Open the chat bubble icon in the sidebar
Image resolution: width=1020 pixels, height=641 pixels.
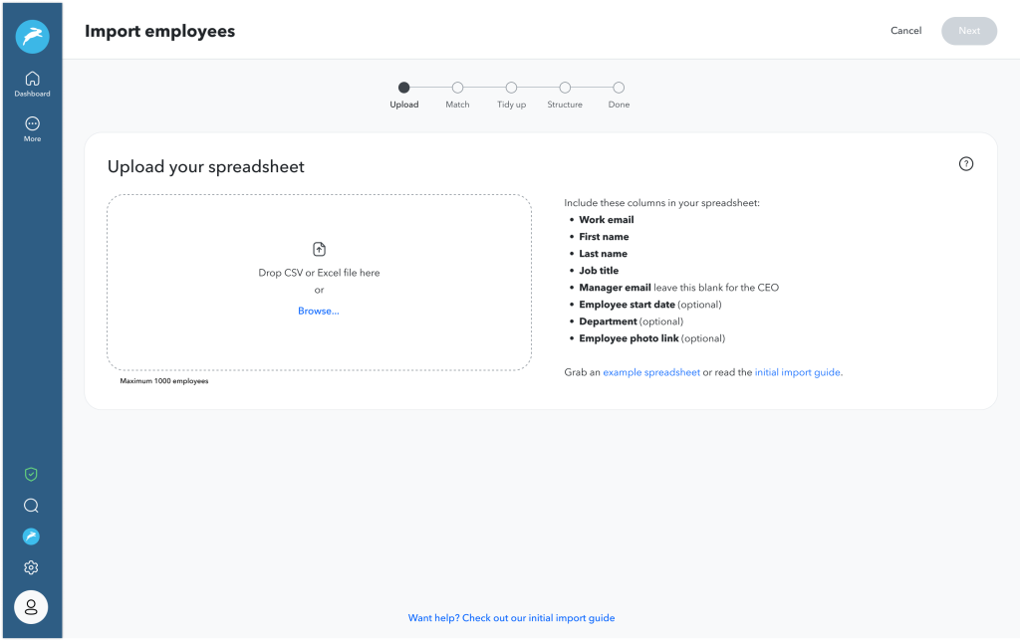click(31, 506)
